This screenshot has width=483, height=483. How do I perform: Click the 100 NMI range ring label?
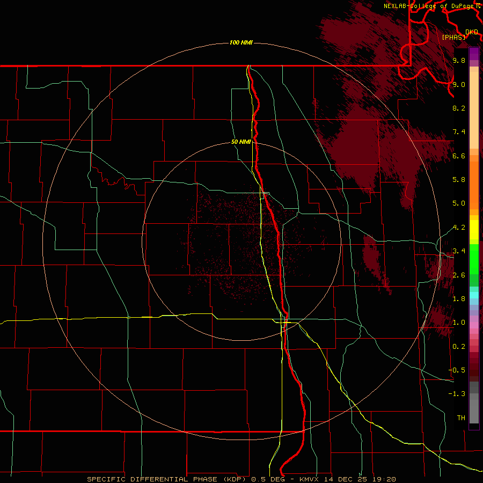pos(241,42)
